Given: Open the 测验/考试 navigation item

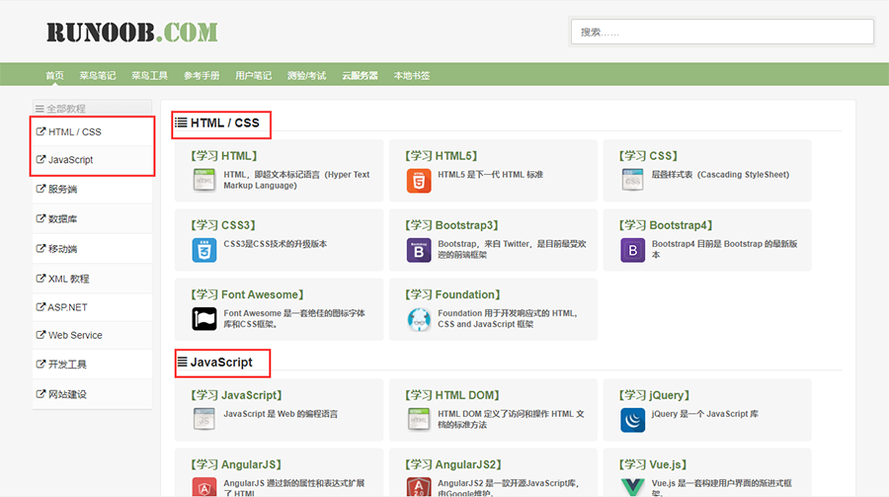Looking at the screenshot, I should [307, 75].
